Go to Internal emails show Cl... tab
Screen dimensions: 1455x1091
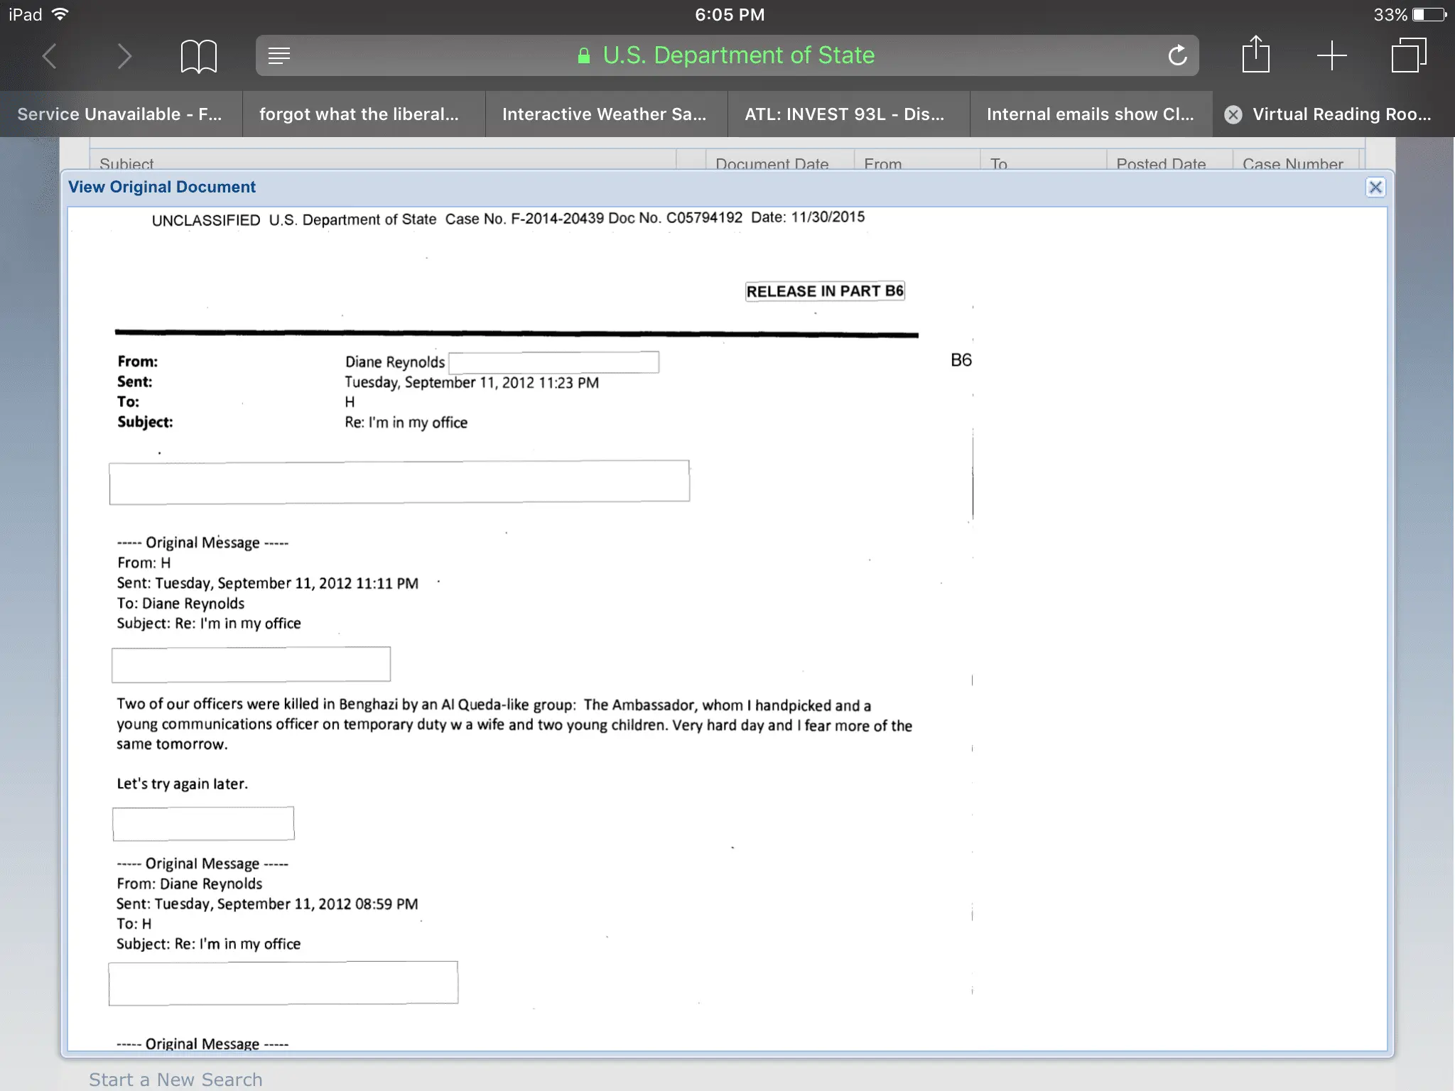point(1090,114)
